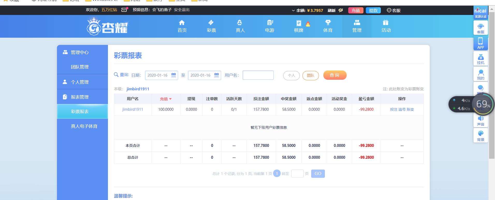Image resolution: width=495 pixels, height=200 pixels.
Task: Open the 账变 action for jimbird1911
Action: tap(410, 109)
